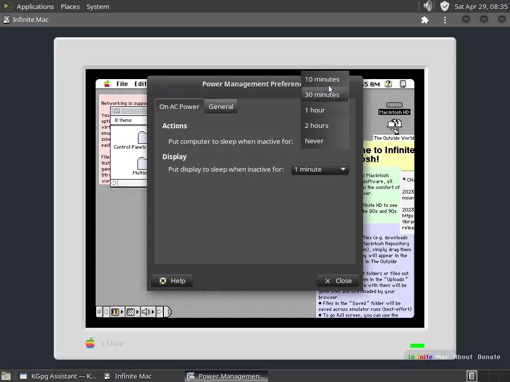Switch to the General tab
The height and width of the screenshot is (382, 510).
click(221, 106)
